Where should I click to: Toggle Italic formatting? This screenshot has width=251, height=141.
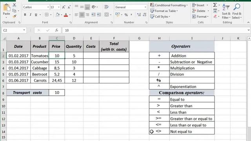(x=31, y=15)
